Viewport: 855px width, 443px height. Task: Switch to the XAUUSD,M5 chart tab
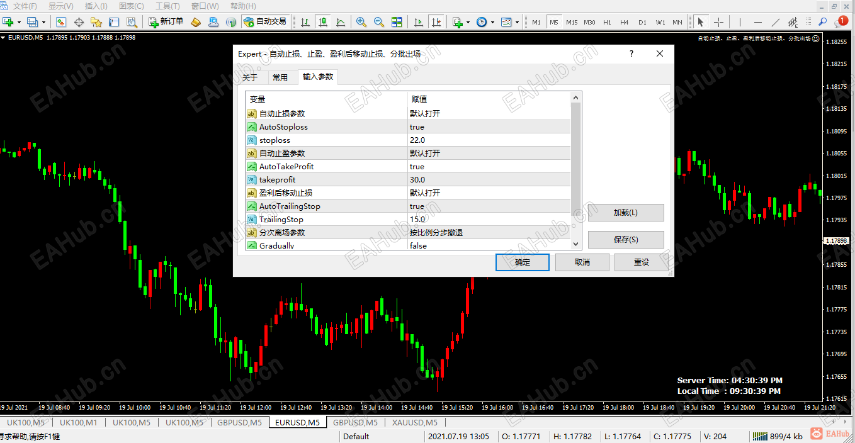pyautogui.click(x=414, y=423)
